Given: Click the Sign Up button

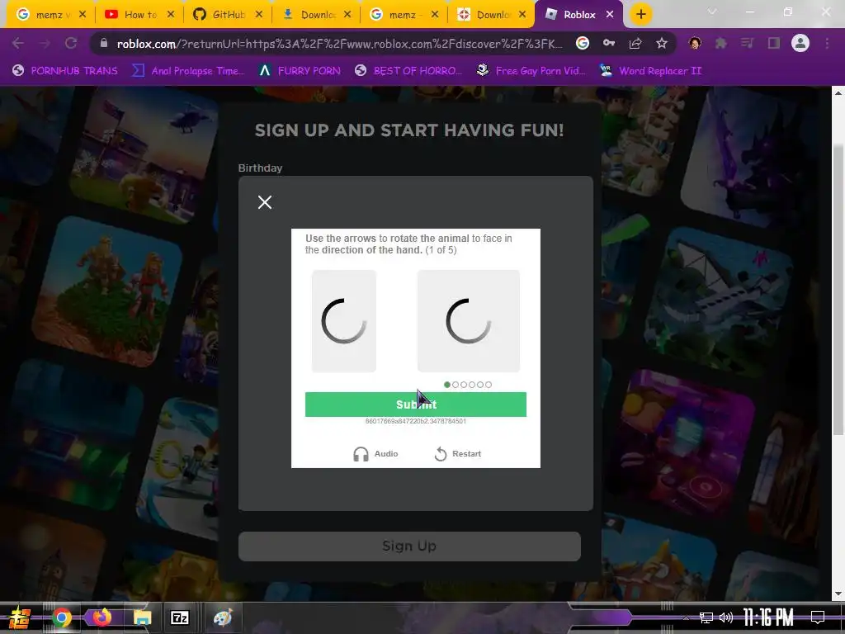Looking at the screenshot, I should point(409,546).
